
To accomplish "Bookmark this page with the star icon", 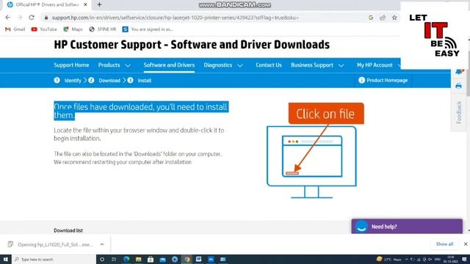I will coord(394,18).
